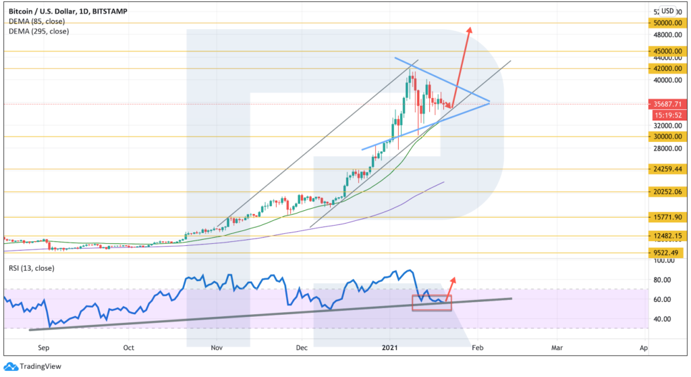
Task: Click the 80.00 level on RSI scale
Action: [x=663, y=280]
